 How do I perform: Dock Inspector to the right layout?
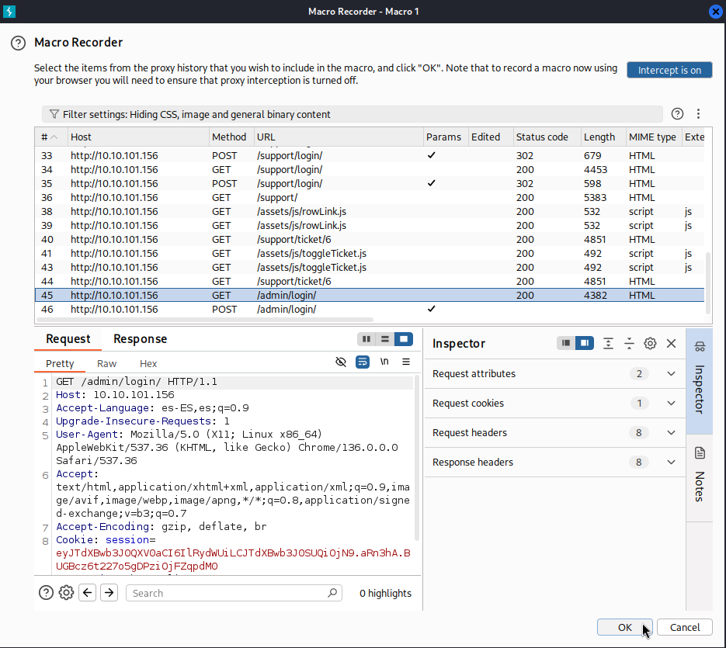coord(585,344)
